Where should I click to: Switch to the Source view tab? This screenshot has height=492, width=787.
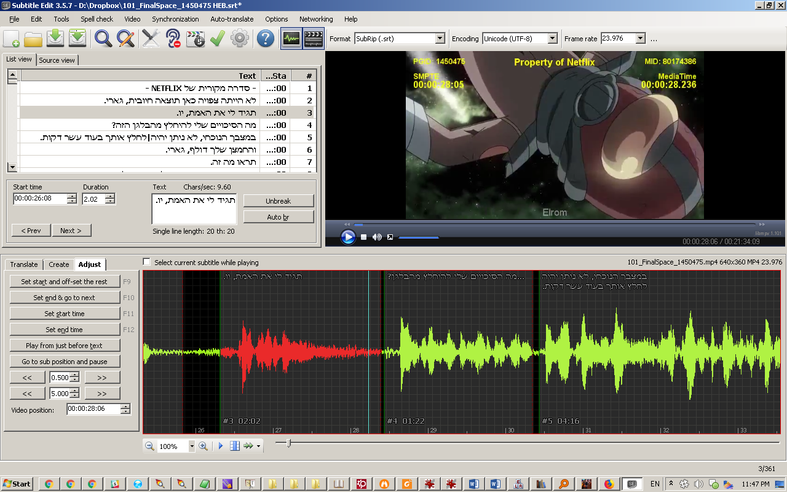(57, 60)
